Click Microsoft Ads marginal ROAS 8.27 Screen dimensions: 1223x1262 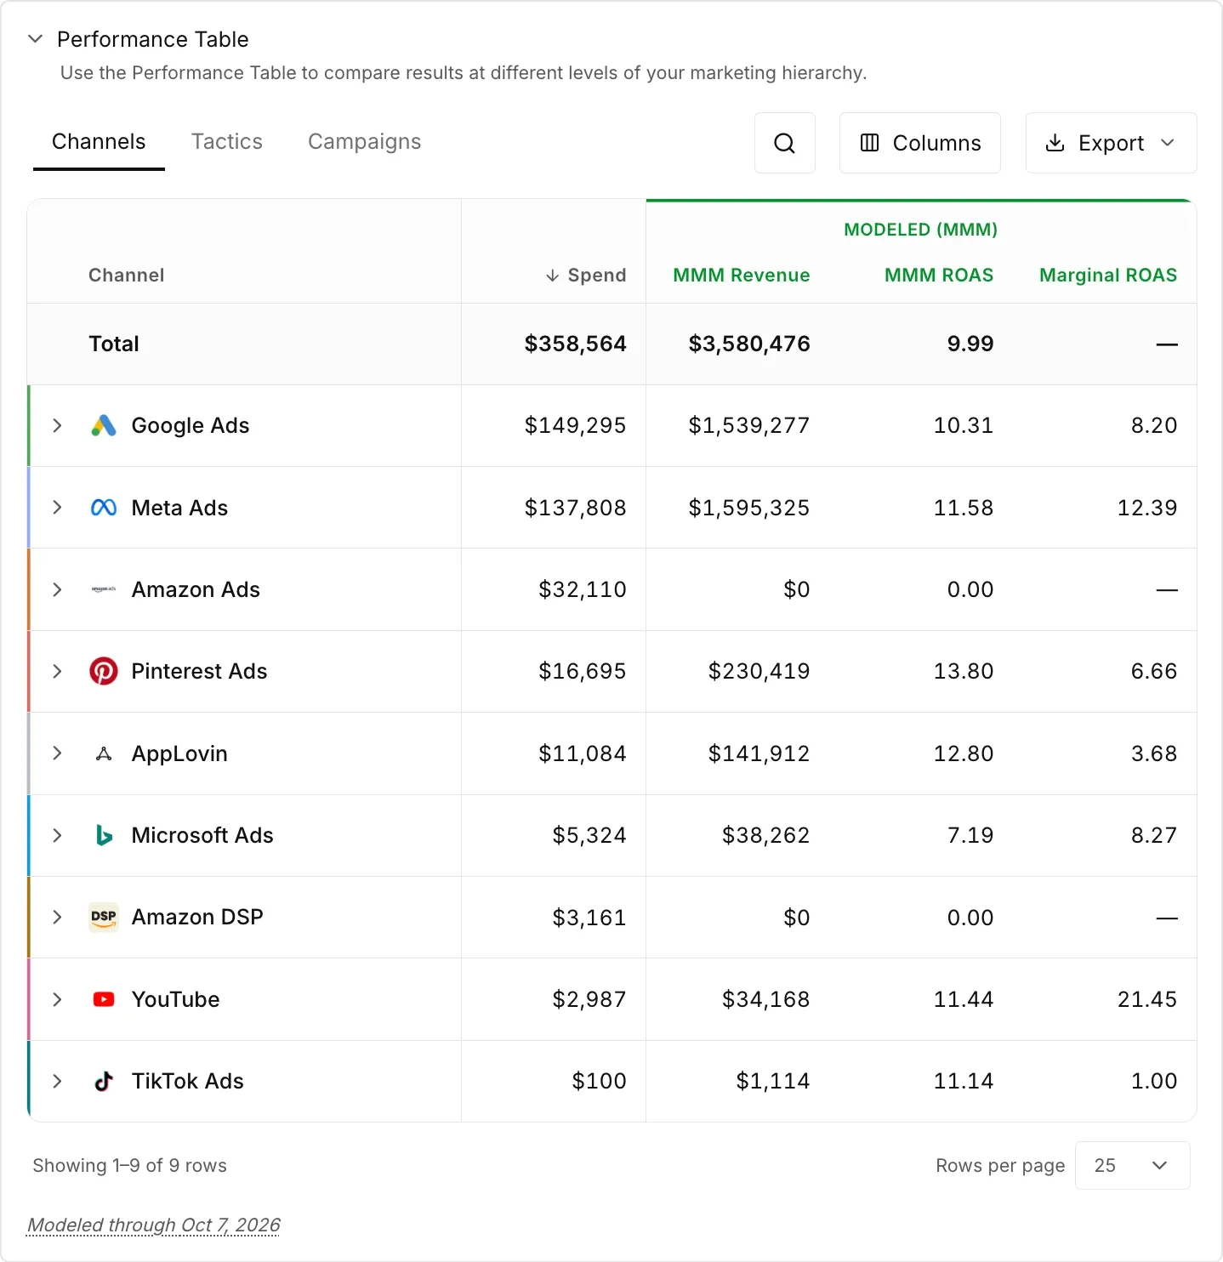pyautogui.click(x=1154, y=835)
